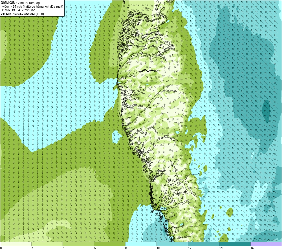
Task: Click the legend label '4'
Action: (x=63, y=248)
